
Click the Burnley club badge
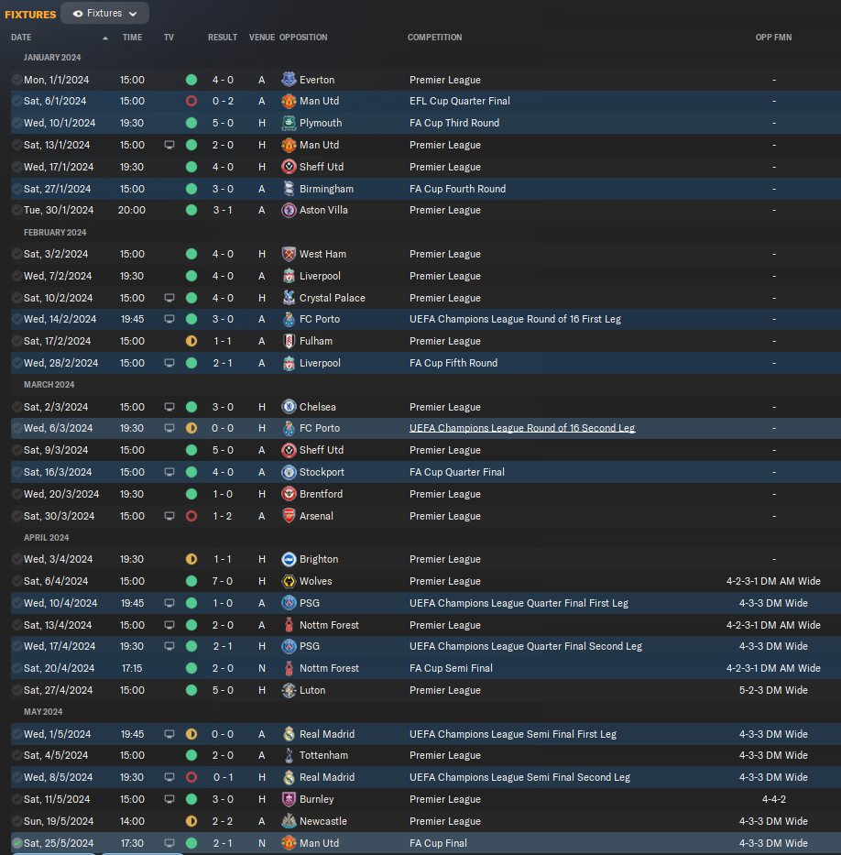tap(289, 799)
